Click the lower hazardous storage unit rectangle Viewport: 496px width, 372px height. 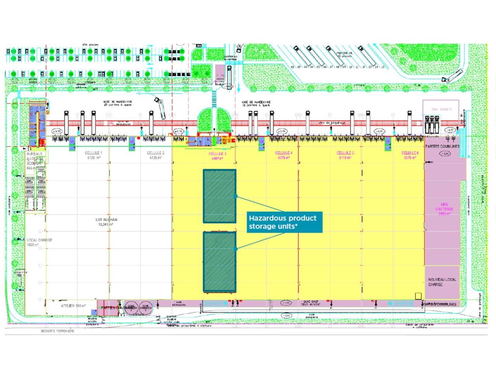(219, 262)
